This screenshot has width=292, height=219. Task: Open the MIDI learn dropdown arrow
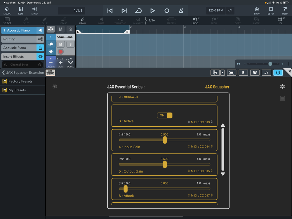point(223,73)
